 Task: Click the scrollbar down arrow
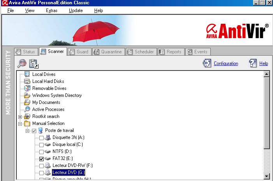click(266, 176)
